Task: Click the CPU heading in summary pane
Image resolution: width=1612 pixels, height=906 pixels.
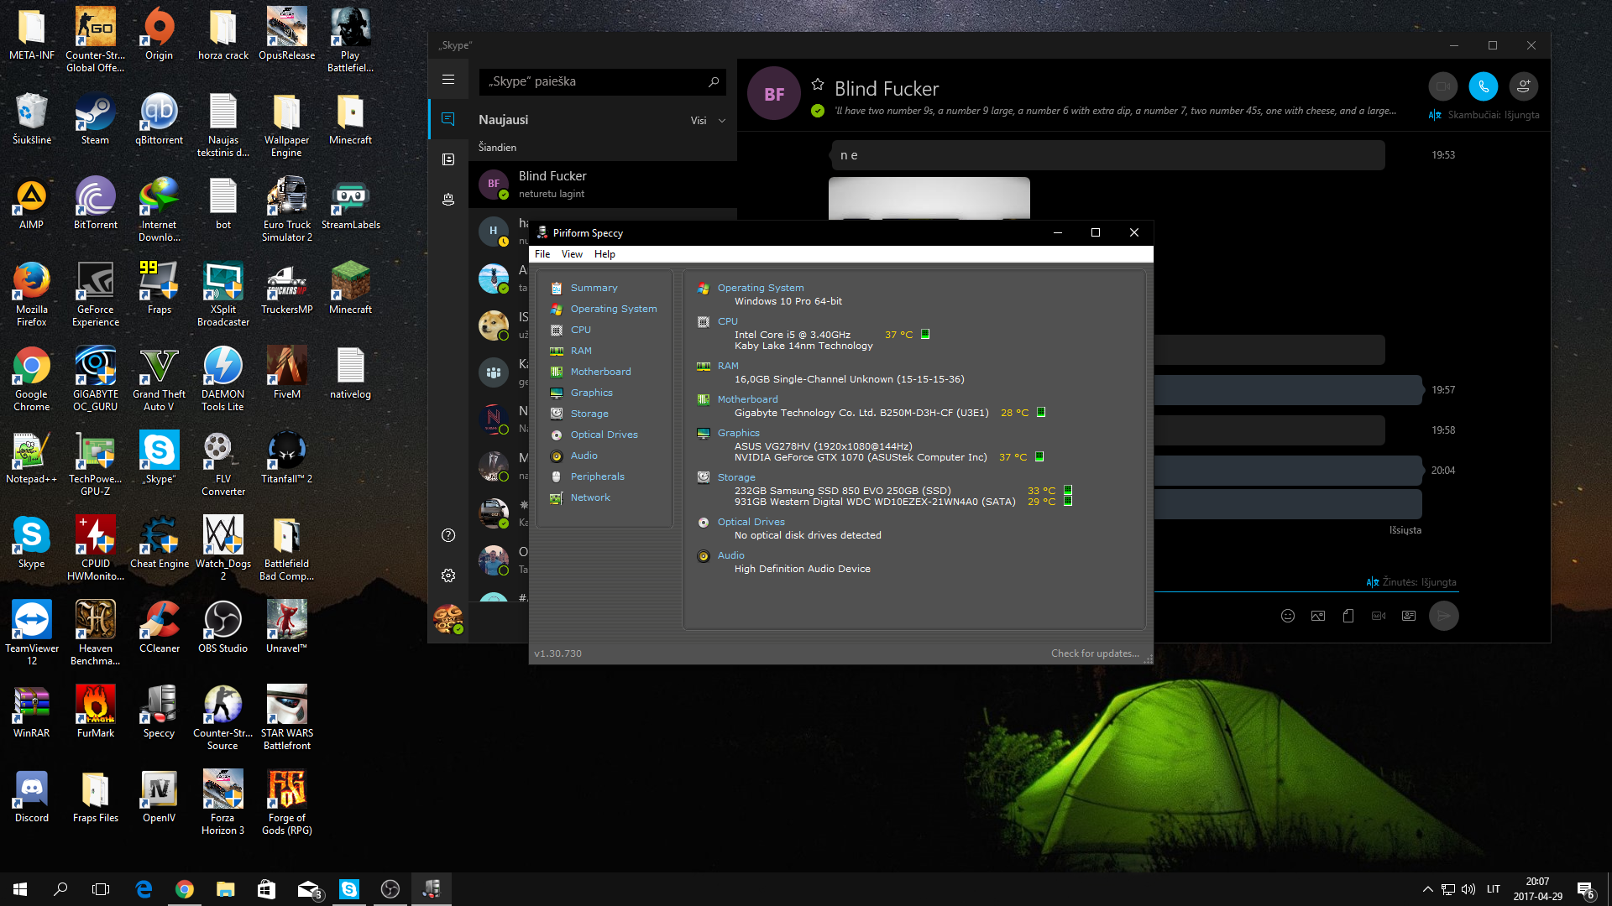Action: 728,321
